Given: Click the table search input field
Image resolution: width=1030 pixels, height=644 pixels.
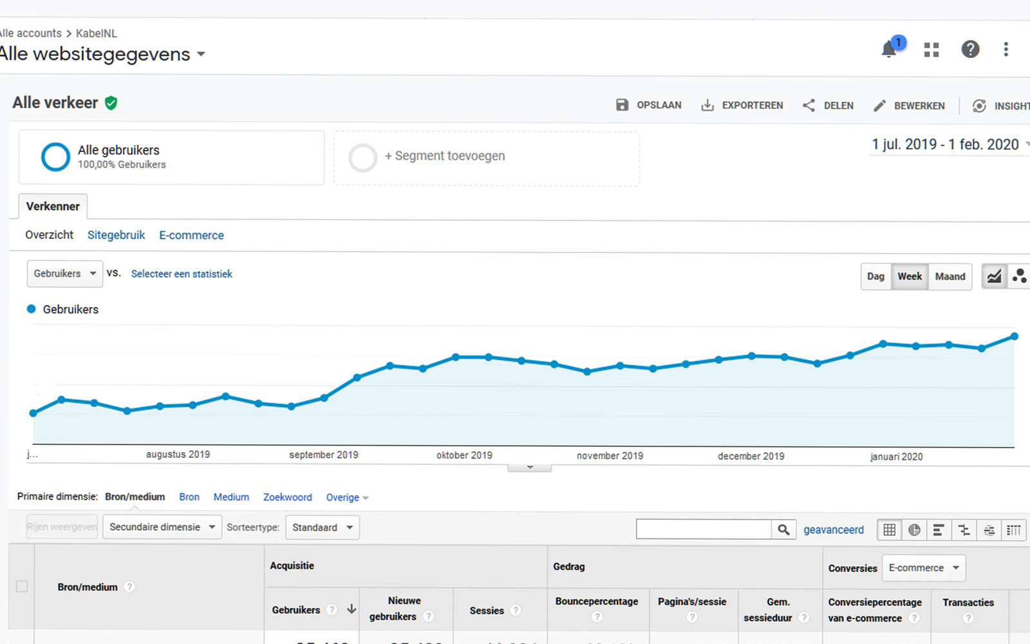Looking at the screenshot, I should pos(704,529).
